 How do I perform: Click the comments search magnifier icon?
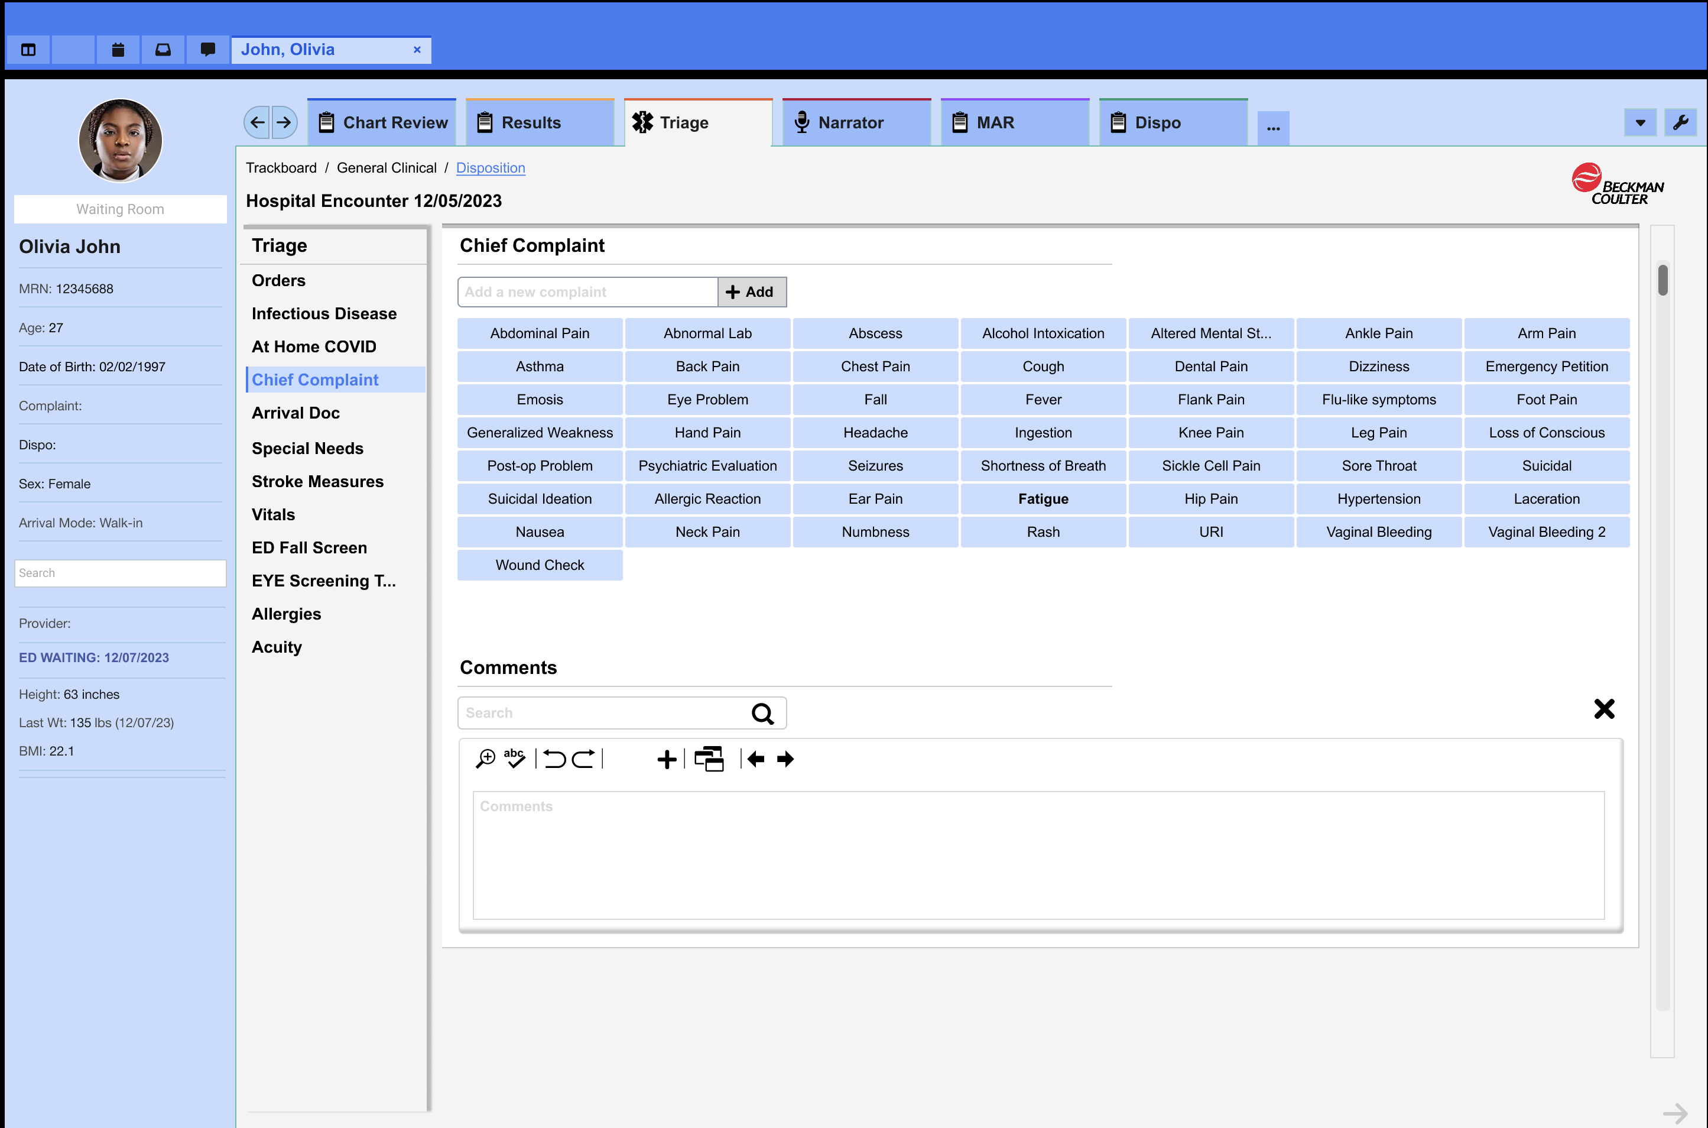pos(762,713)
